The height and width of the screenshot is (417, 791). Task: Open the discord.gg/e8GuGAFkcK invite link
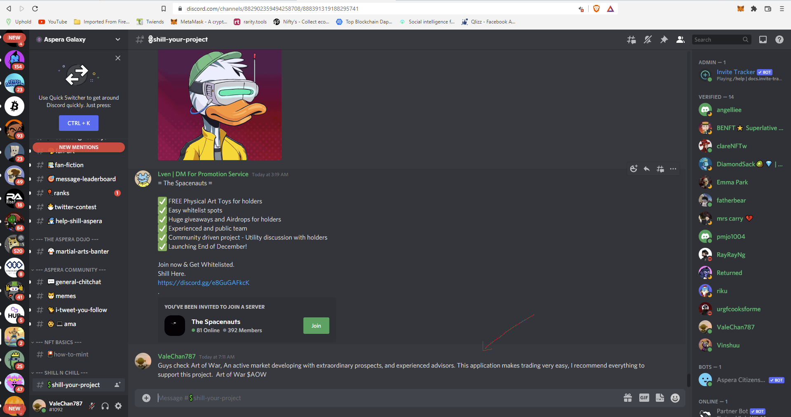coord(204,283)
